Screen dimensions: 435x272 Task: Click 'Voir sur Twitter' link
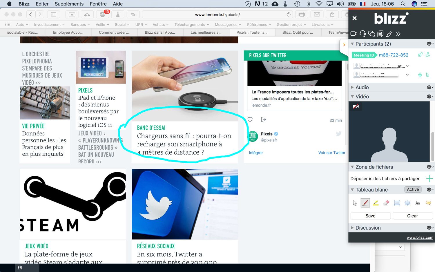pyautogui.click(x=332, y=153)
